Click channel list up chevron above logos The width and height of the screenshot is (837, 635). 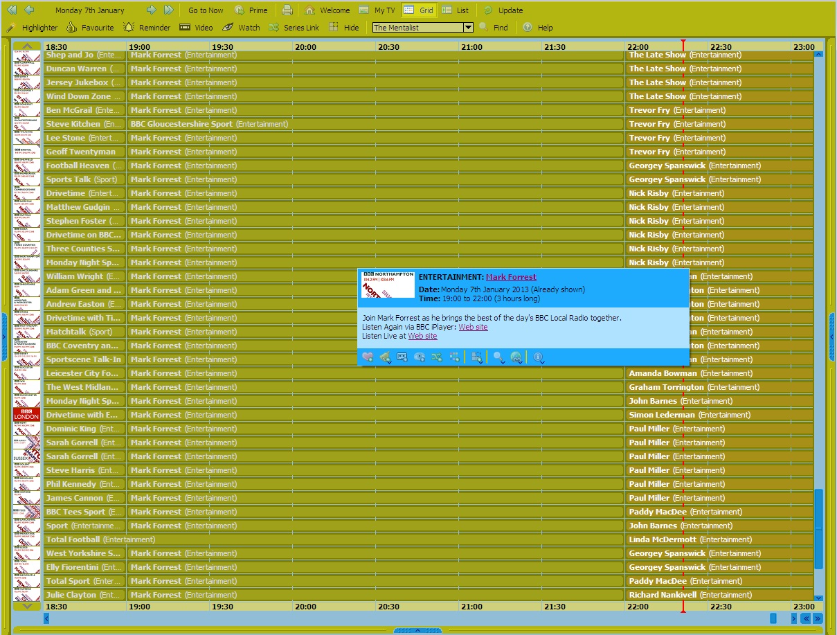click(27, 46)
